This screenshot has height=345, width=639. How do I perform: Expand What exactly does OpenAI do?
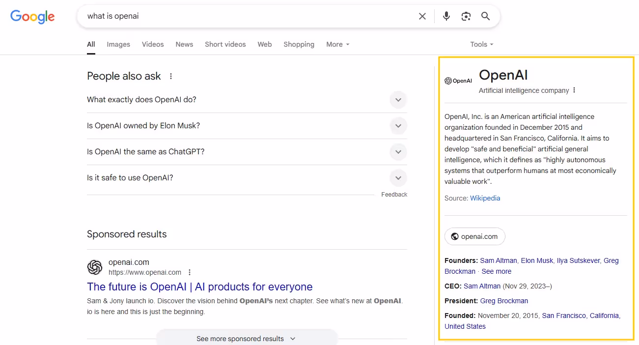[x=247, y=100]
